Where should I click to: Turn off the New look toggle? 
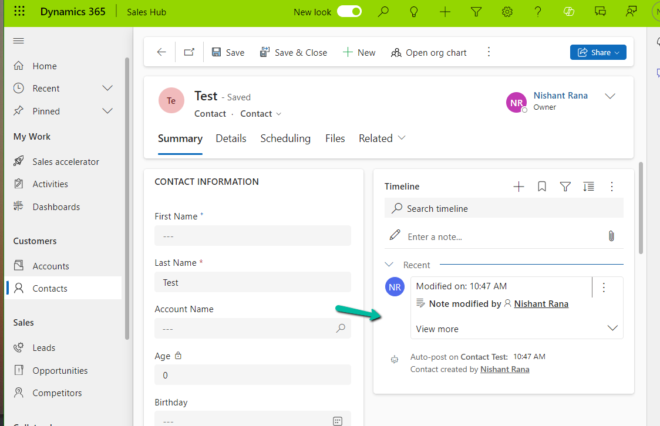click(x=349, y=11)
